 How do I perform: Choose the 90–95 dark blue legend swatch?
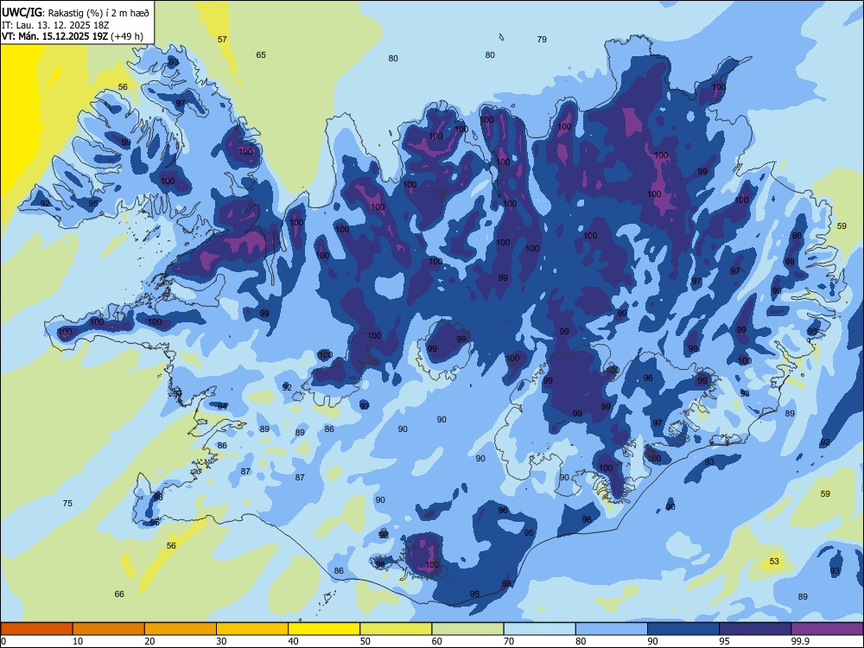[683, 629]
